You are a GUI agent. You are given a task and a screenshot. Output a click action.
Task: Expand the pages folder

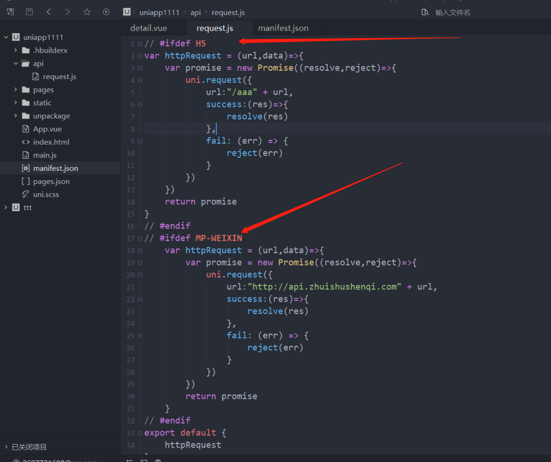click(15, 89)
